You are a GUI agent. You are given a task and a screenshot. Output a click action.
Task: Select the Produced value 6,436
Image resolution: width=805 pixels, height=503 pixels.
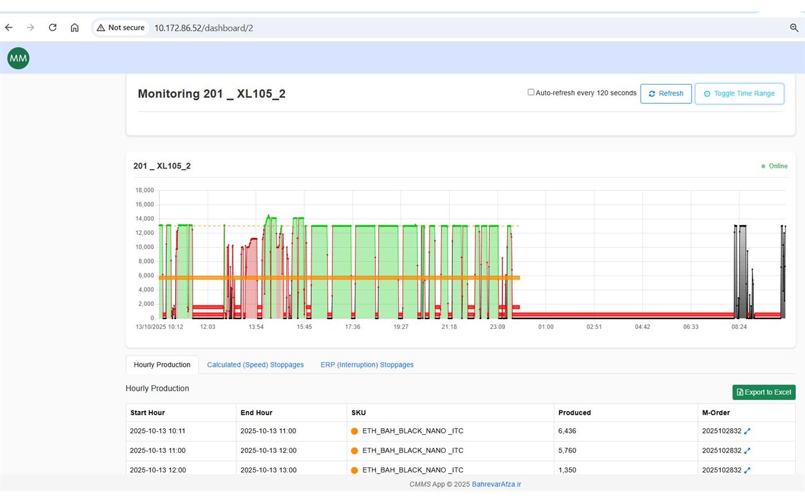(x=567, y=431)
